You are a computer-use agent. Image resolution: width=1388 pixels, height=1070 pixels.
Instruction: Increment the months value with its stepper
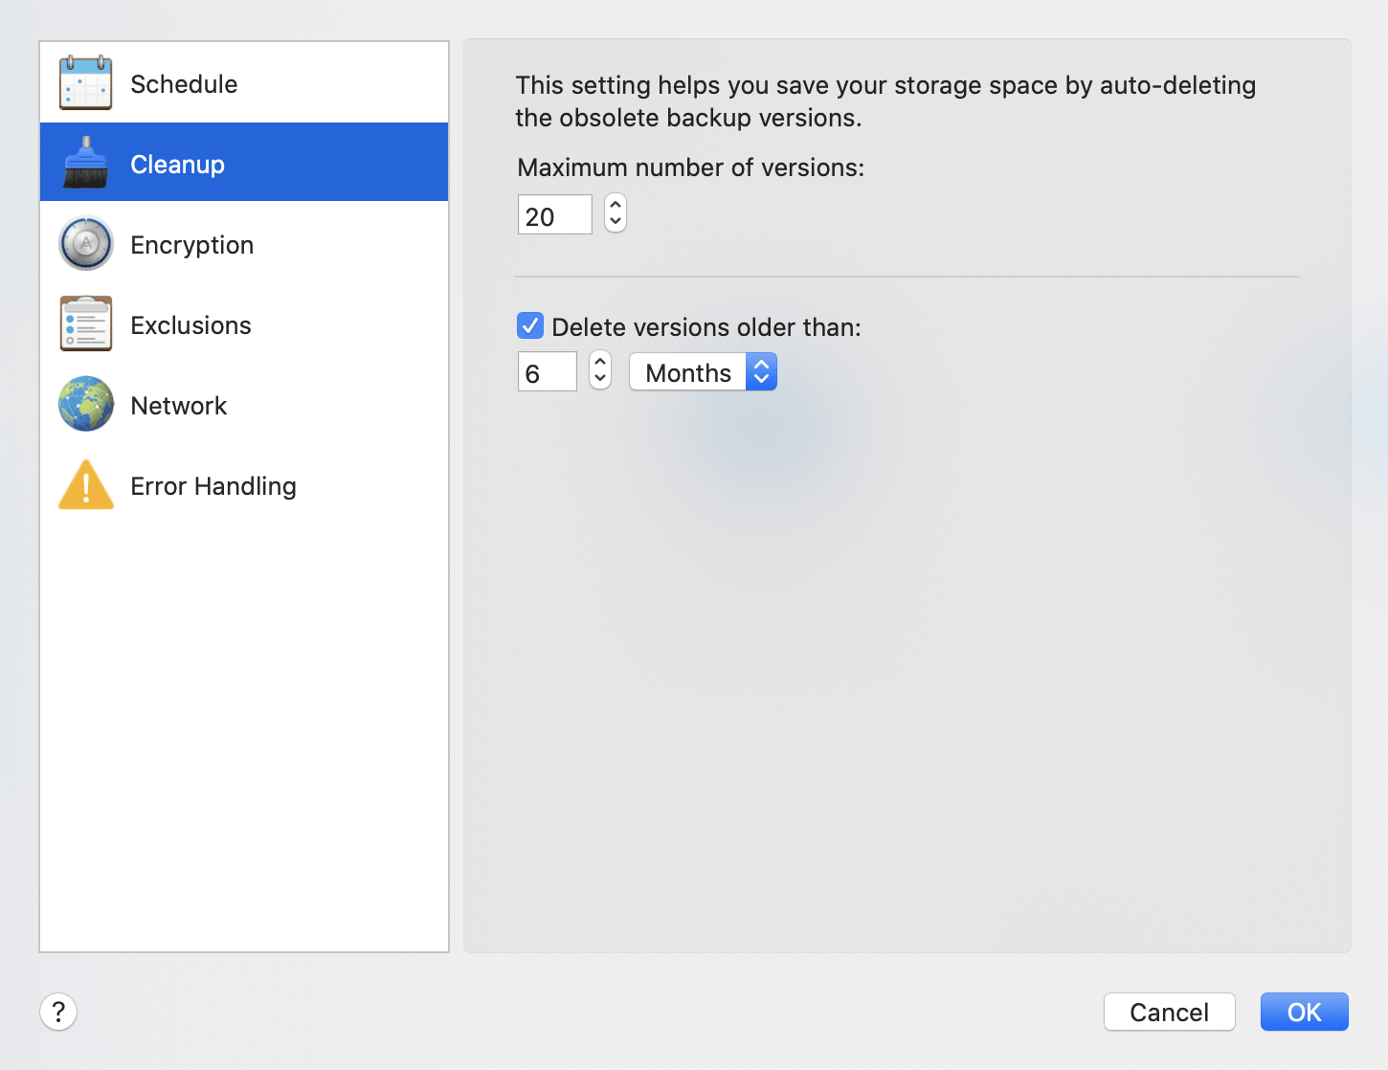(599, 363)
